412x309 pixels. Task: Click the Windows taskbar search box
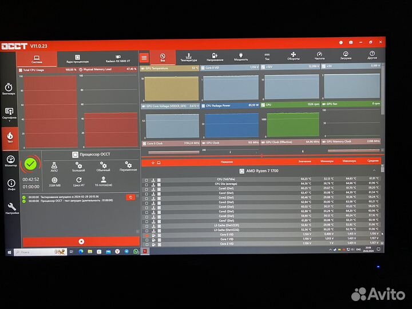[x=40, y=252]
